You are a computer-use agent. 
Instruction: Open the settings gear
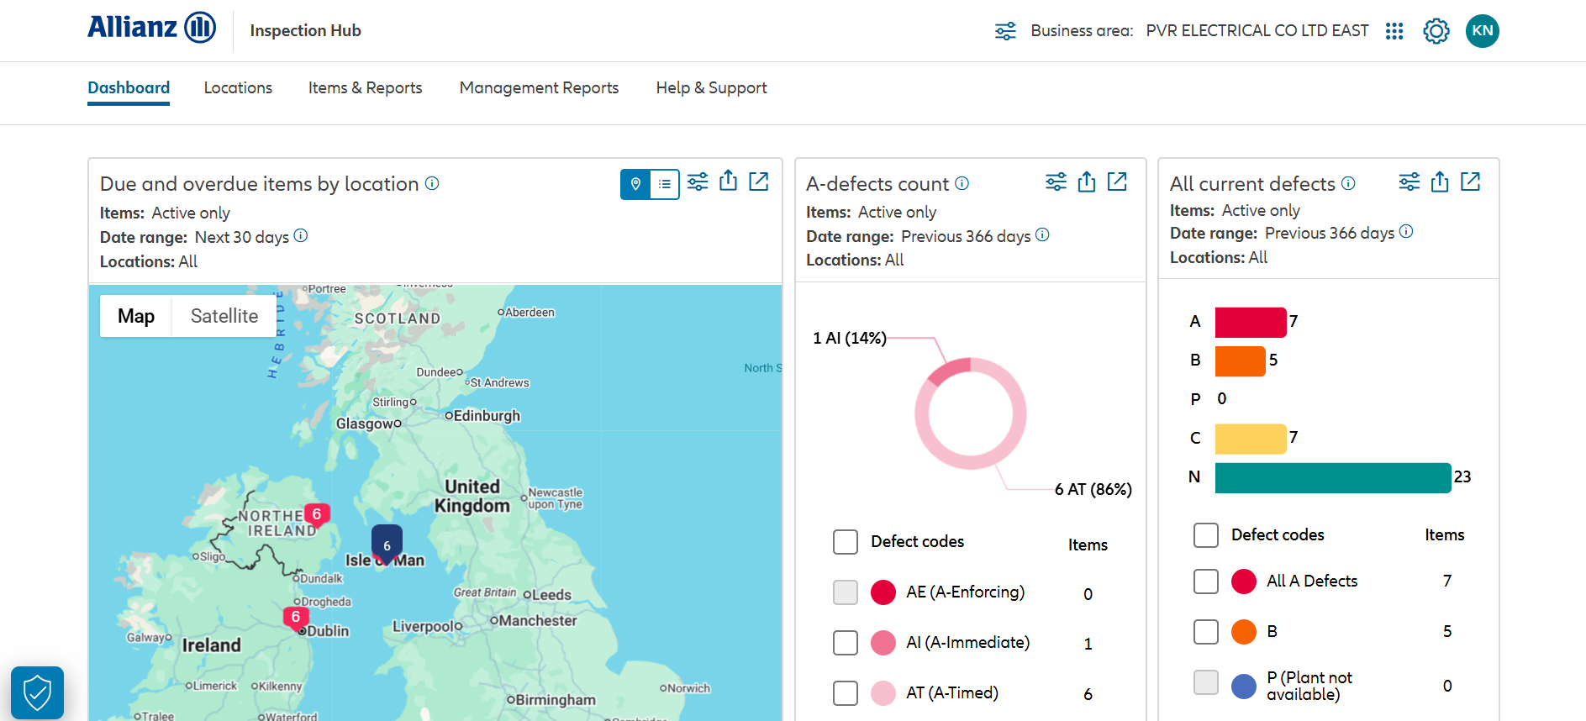1436,31
